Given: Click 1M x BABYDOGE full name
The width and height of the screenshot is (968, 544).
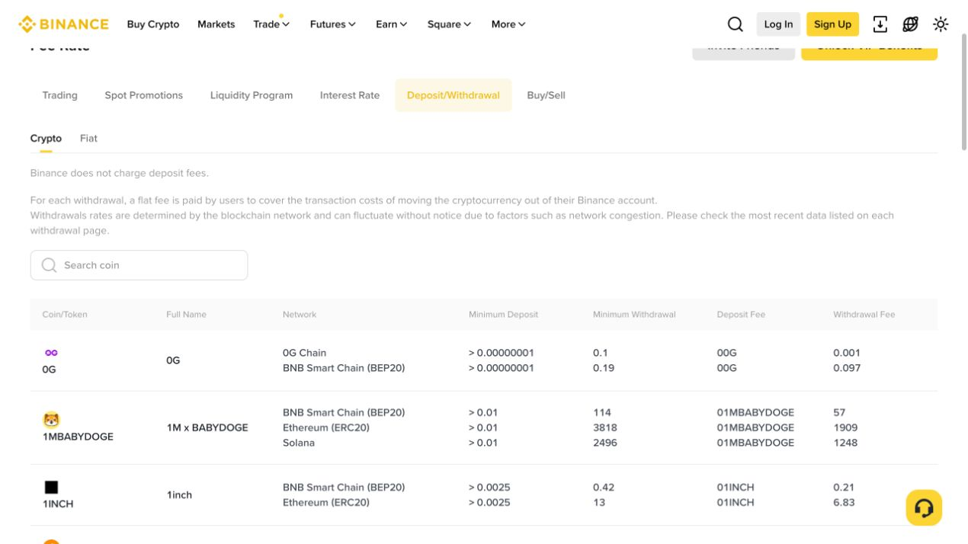Looking at the screenshot, I should click(x=207, y=427).
